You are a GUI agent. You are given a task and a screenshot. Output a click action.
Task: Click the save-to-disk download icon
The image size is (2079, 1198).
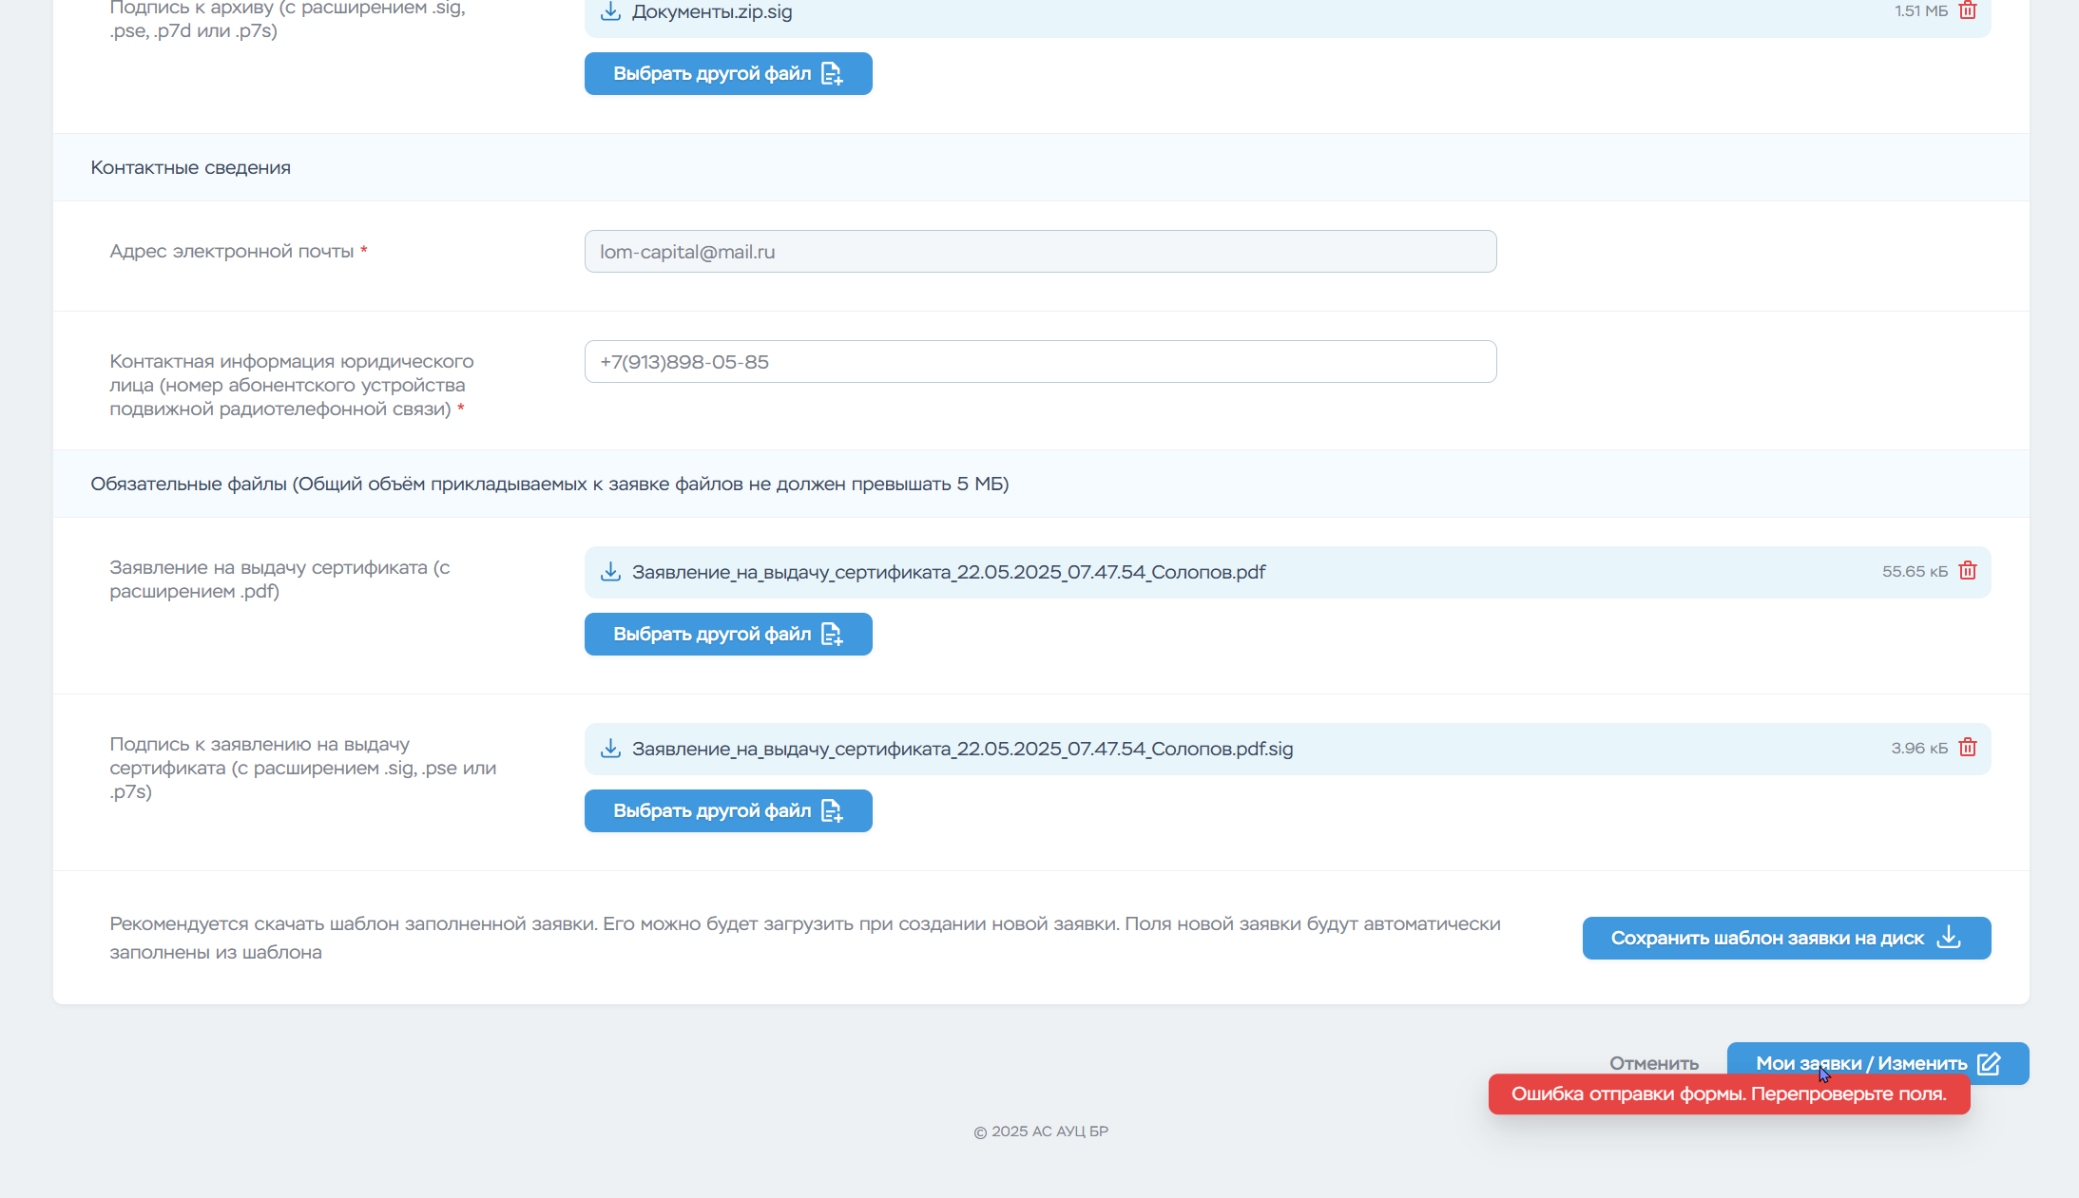pos(1949,937)
